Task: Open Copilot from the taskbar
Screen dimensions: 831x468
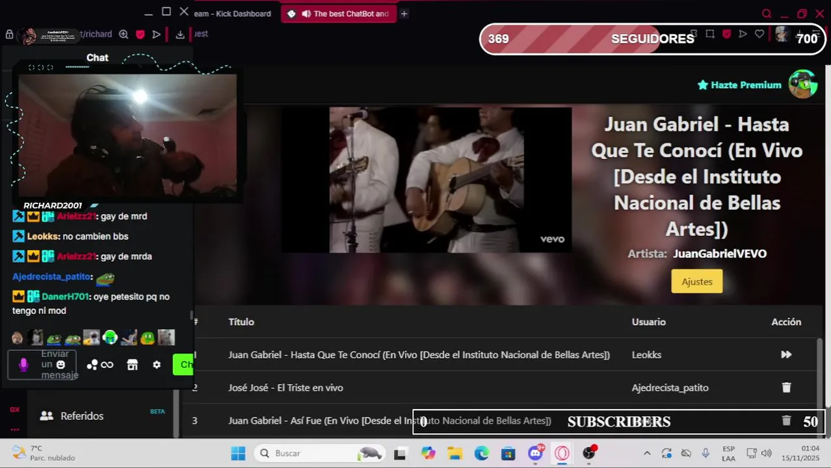Action: pos(427,454)
